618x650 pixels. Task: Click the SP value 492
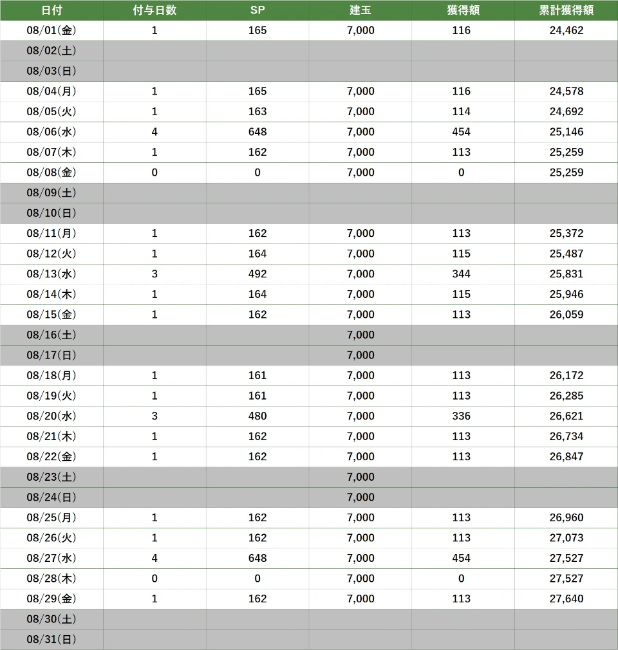(x=257, y=274)
